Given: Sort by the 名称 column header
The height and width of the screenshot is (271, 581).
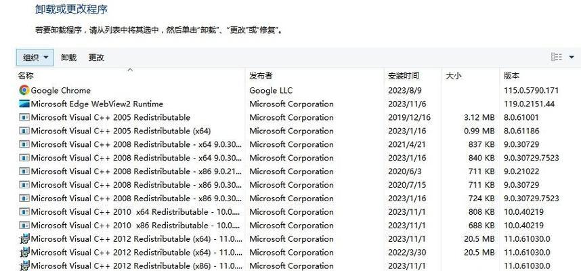Looking at the screenshot, I should click(x=26, y=76).
